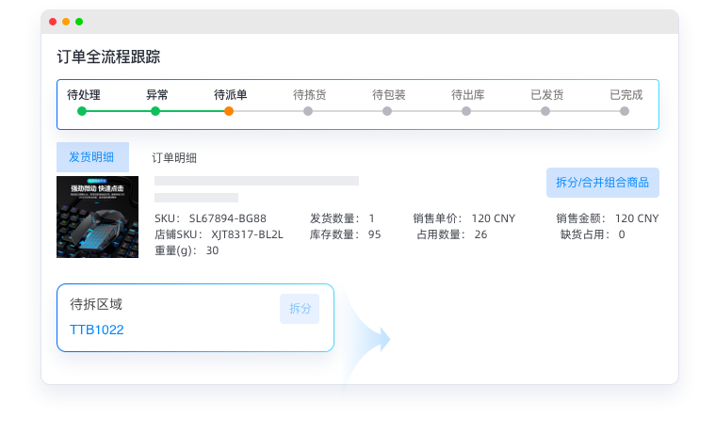Click the red close window dot
Image resolution: width=715 pixels, height=435 pixels.
coord(53,22)
